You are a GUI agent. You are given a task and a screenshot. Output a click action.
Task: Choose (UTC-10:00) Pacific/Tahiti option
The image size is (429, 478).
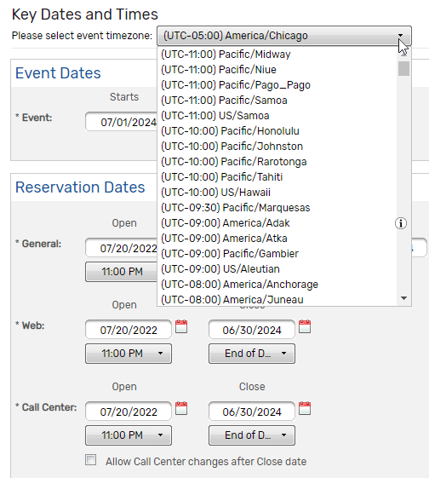coord(277,177)
